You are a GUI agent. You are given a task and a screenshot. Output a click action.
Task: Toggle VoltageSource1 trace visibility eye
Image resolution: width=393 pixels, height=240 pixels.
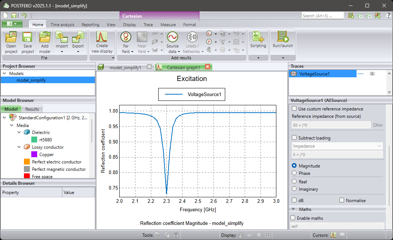pyautogui.click(x=372, y=74)
